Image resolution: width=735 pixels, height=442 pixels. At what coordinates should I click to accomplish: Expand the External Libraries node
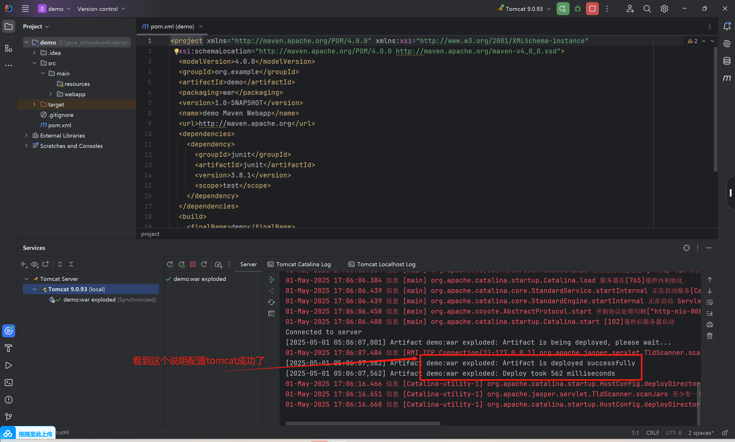26,136
